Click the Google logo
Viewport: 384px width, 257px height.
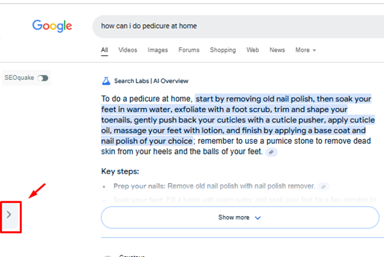click(52, 26)
